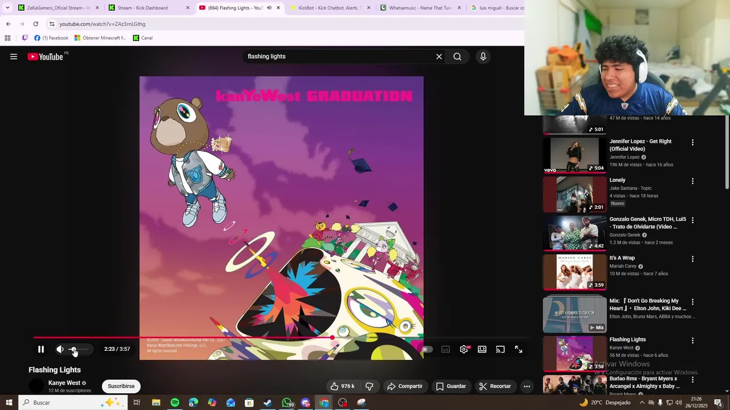Pause the video playback
The image size is (730, 410).
click(41, 349)
